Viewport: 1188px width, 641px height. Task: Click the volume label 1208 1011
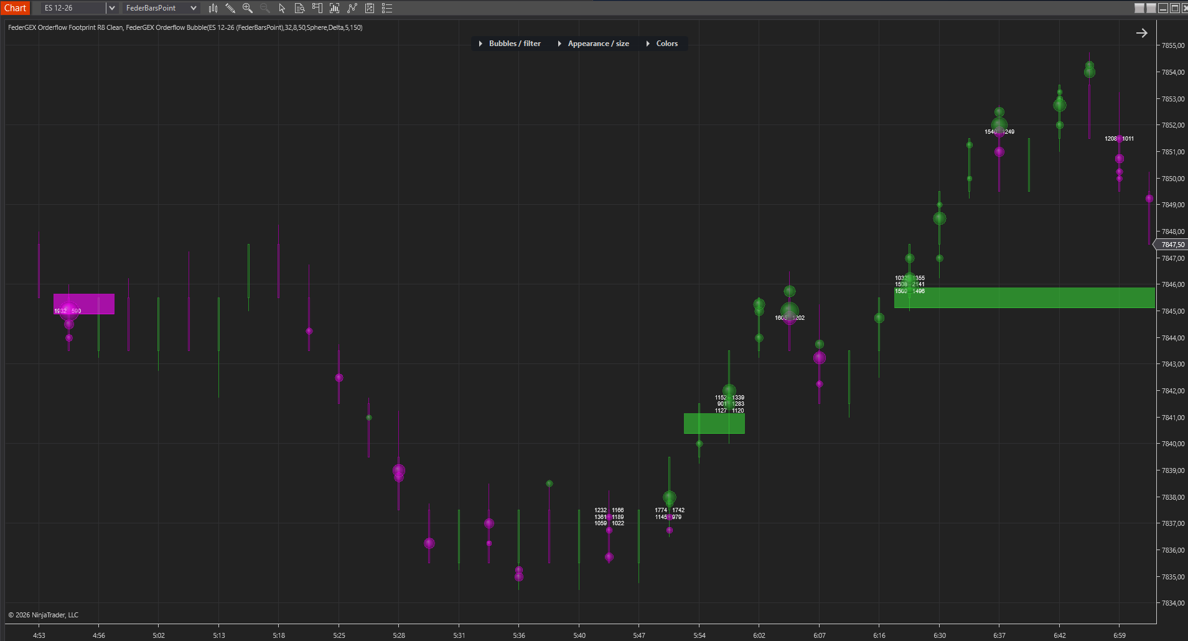1119,139
